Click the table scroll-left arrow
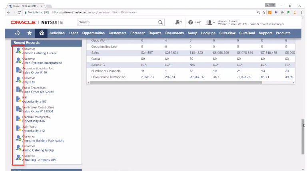 coord(88,83)
